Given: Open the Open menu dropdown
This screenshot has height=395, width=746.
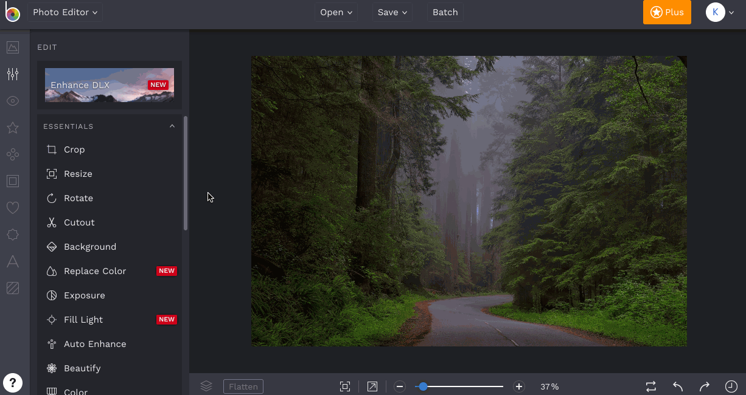Looking at the screenshot, I should click(x=336, y=12).
